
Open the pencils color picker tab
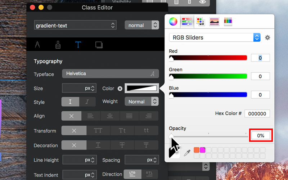click(228, 22)
